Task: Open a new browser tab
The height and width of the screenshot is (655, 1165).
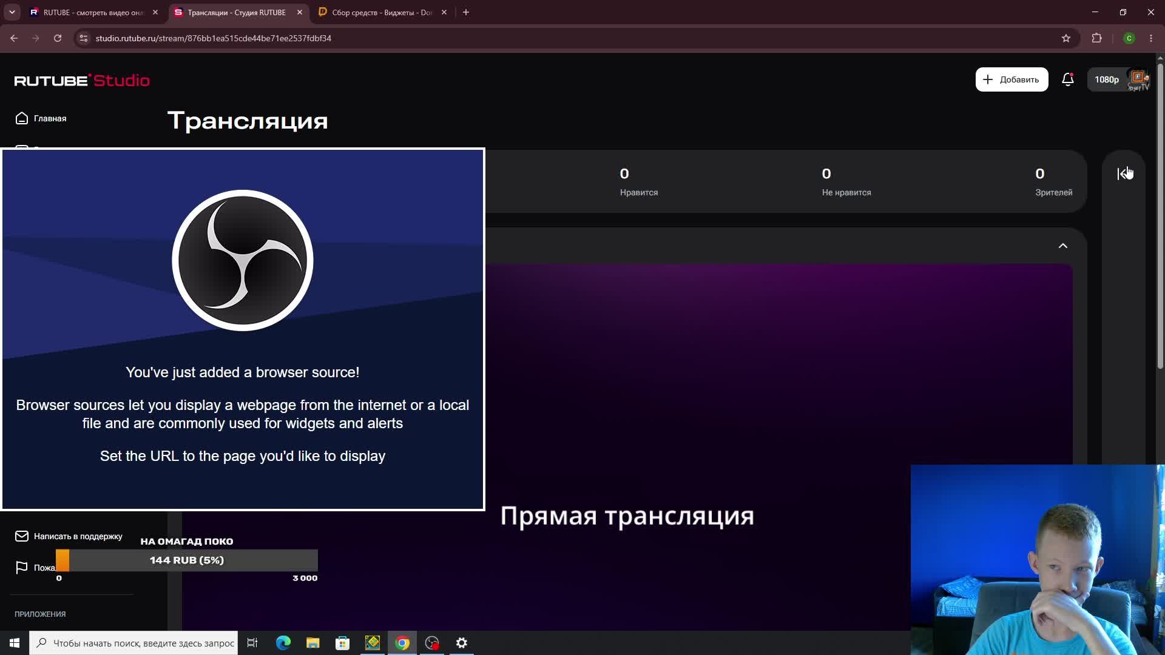Action: 466,12
